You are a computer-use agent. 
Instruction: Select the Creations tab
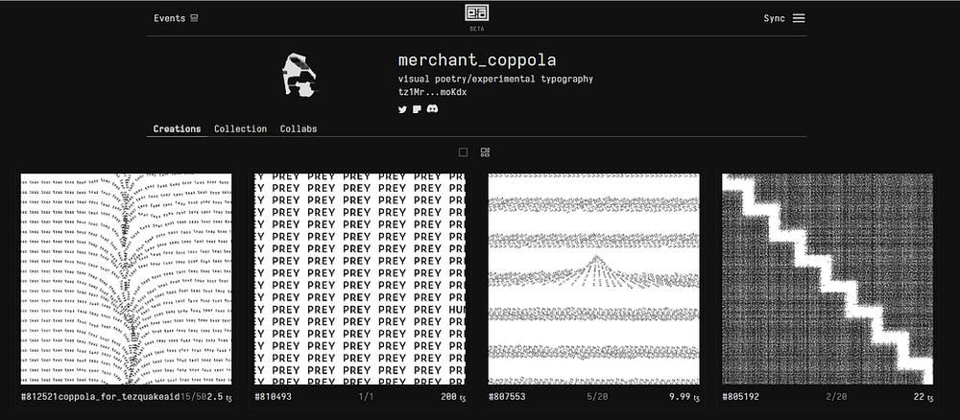pyautogui.click(x=177, y=128)
